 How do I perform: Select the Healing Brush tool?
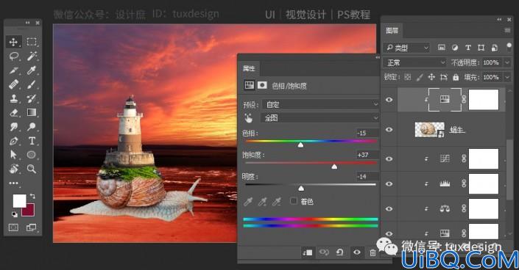[13, 84]
